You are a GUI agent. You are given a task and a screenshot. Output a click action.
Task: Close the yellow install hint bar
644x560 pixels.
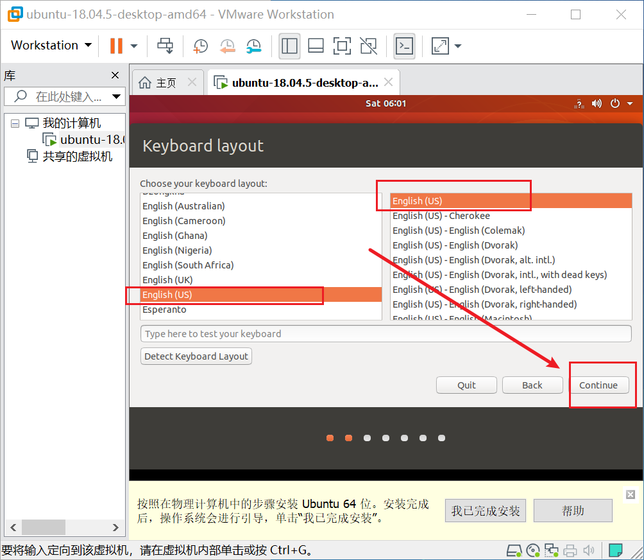[631, 494]
